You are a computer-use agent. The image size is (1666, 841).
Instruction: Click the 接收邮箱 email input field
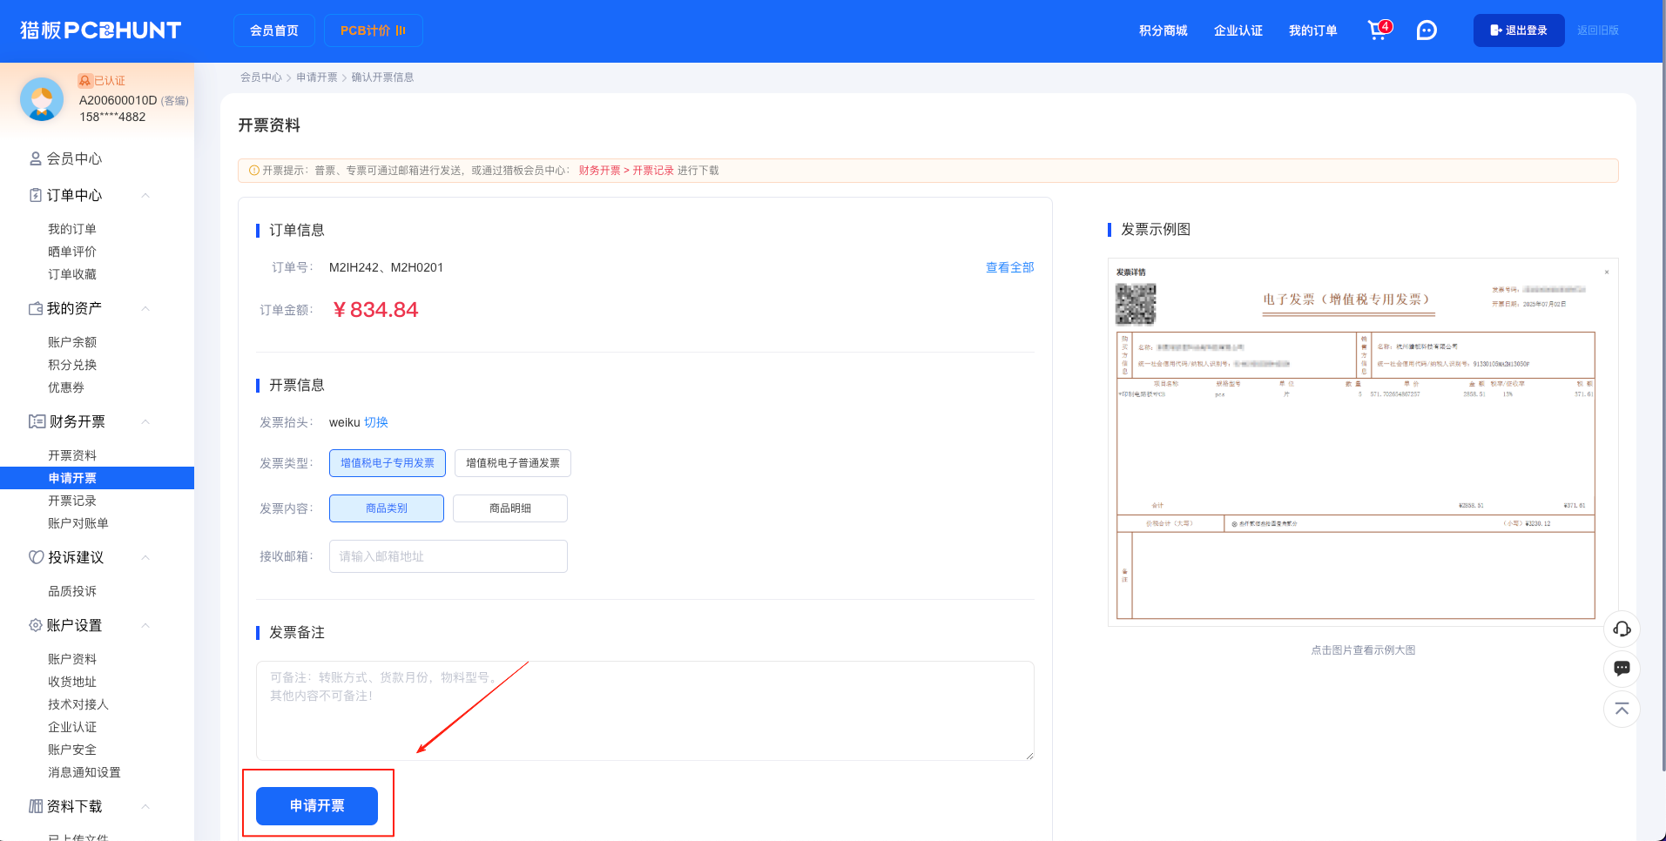tap(449, 556)
